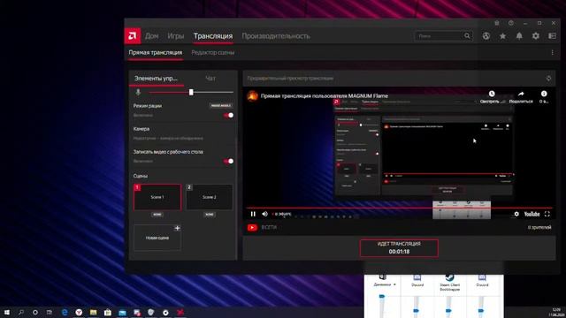
Task: Mute the microphone icon
Action: pos(138,92)
